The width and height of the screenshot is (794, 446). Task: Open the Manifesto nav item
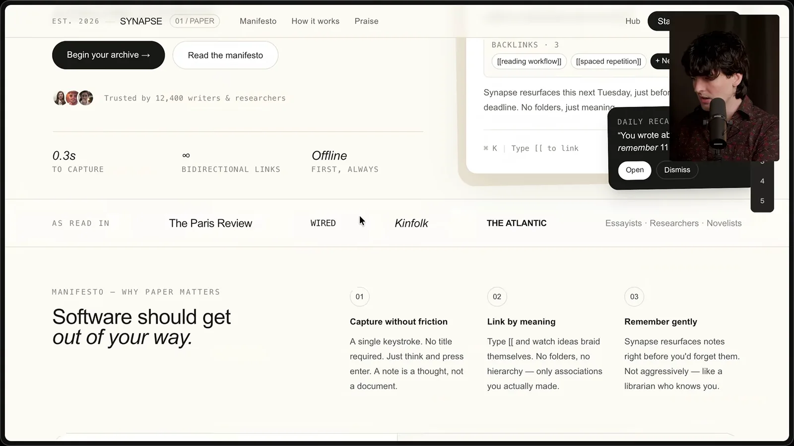click(x=258, y=21)
